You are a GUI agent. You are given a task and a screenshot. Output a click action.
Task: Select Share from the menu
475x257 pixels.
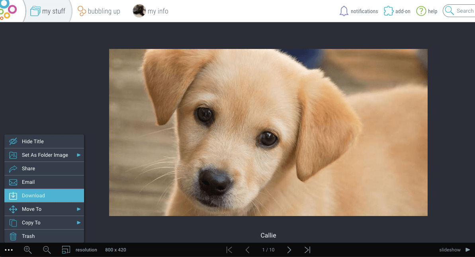click(44, 169)
